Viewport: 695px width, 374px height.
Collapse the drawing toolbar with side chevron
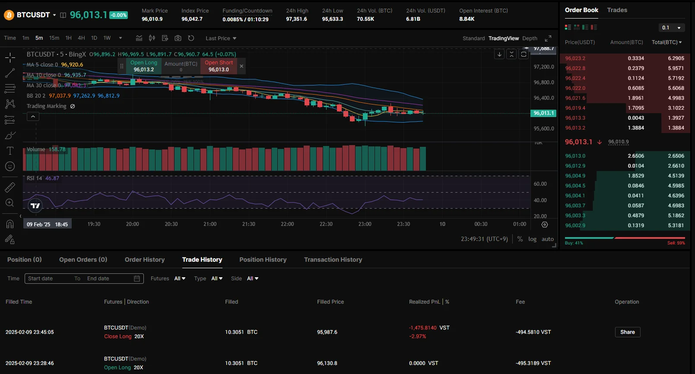(20, 216)
